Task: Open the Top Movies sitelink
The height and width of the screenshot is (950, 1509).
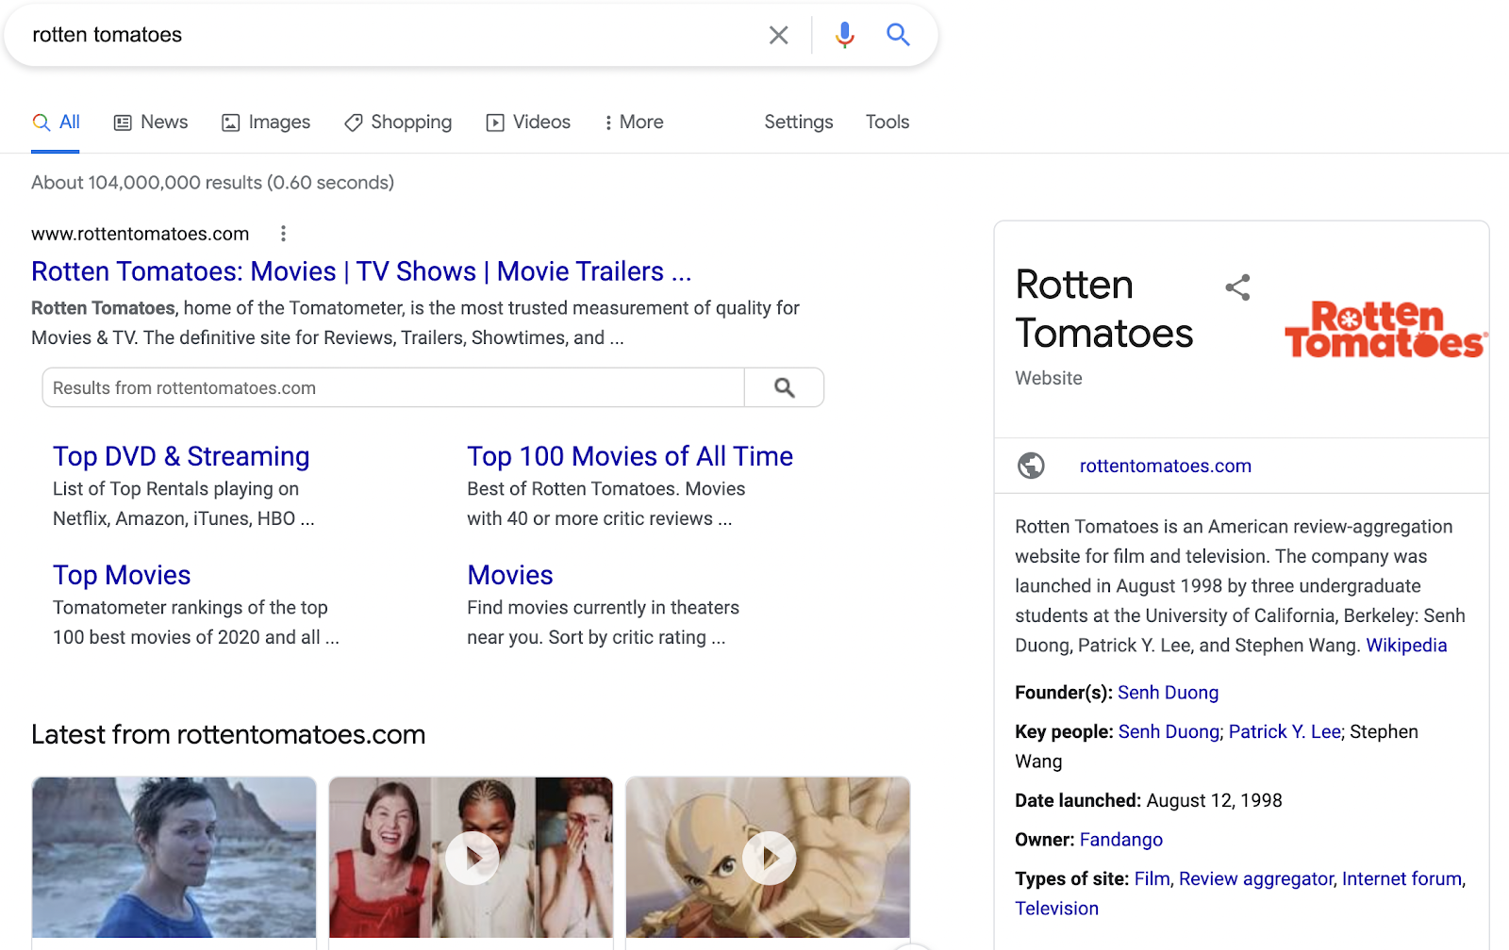Action: coord(122,575)
